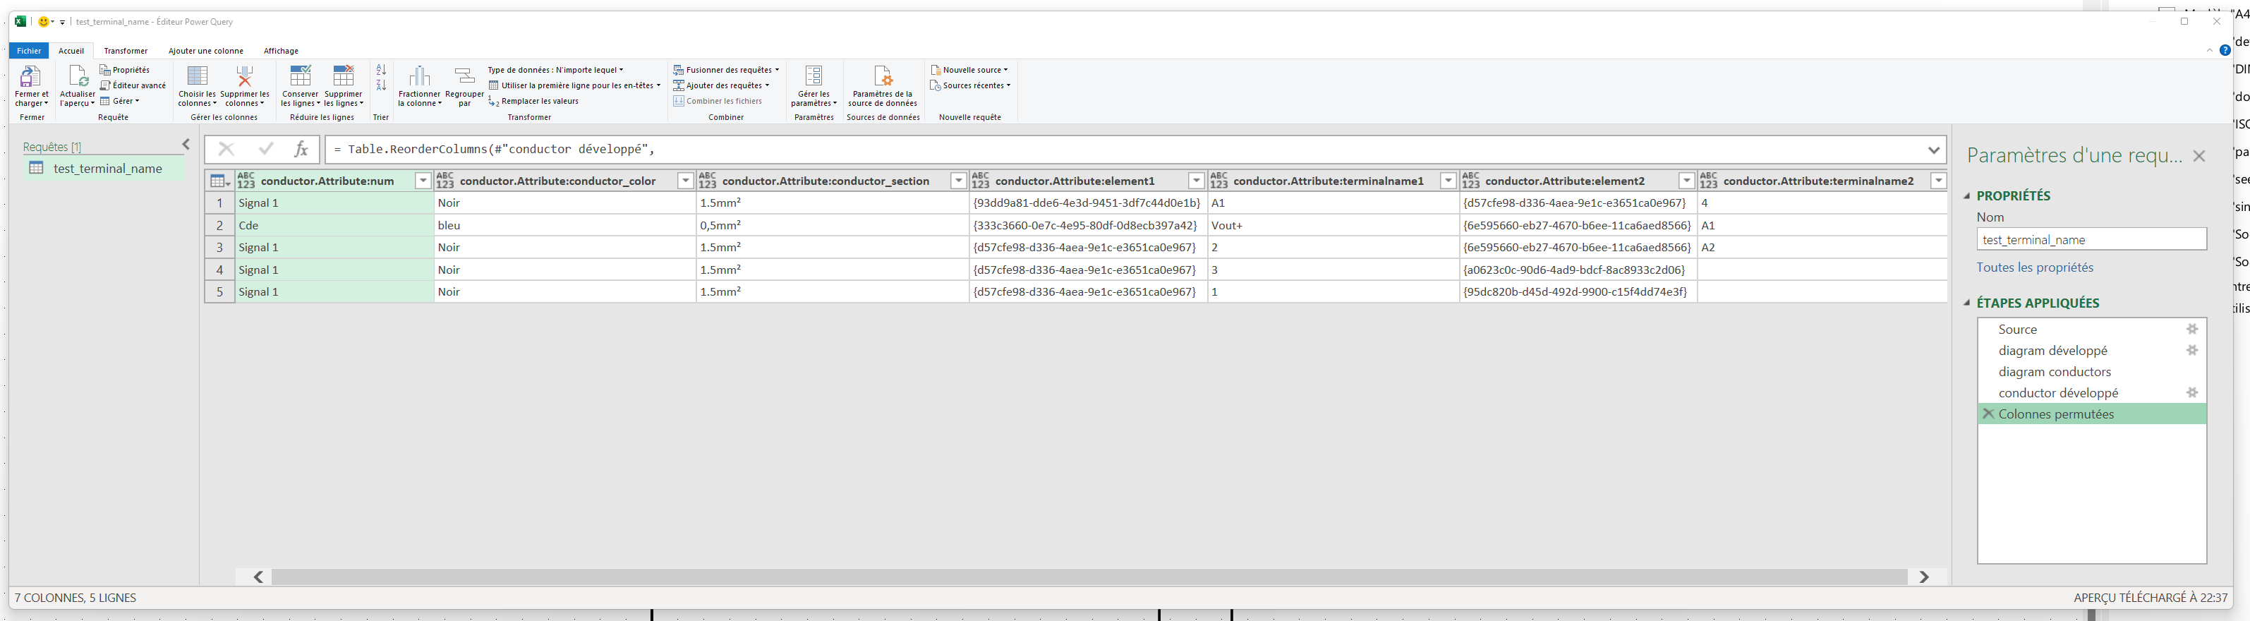Open Paramètres de la source de données
This screenshot has width=2250, height=621.
(882, 78)
